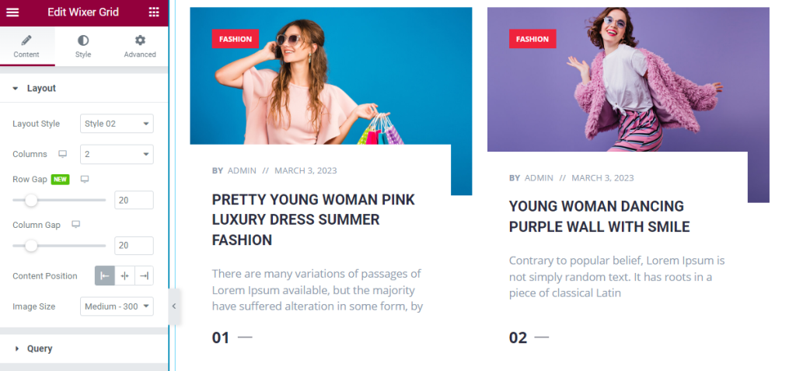Open the Image Size dropdown
796x371 pixels.
pyautogui.click(x=117, y=306)
